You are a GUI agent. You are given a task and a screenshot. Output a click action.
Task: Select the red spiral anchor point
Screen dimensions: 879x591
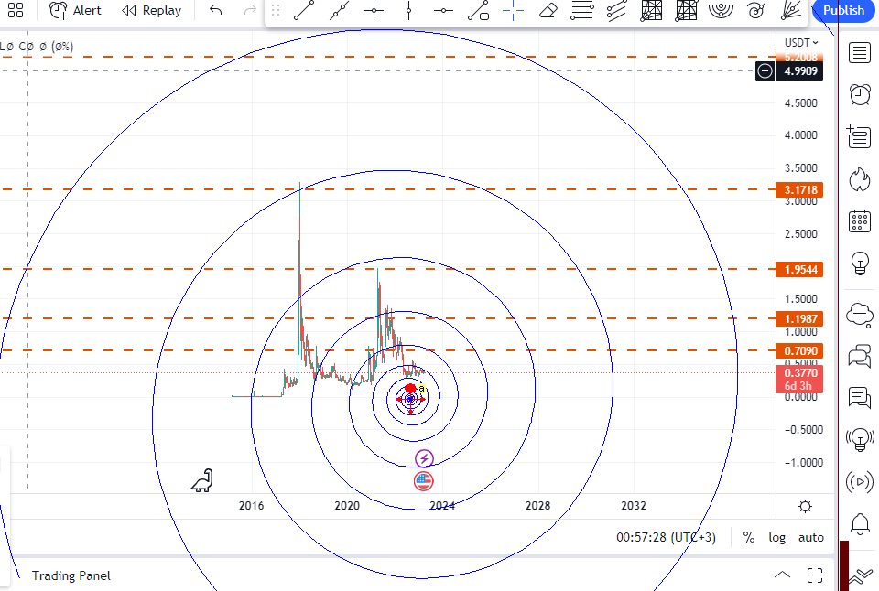(410, 388)
